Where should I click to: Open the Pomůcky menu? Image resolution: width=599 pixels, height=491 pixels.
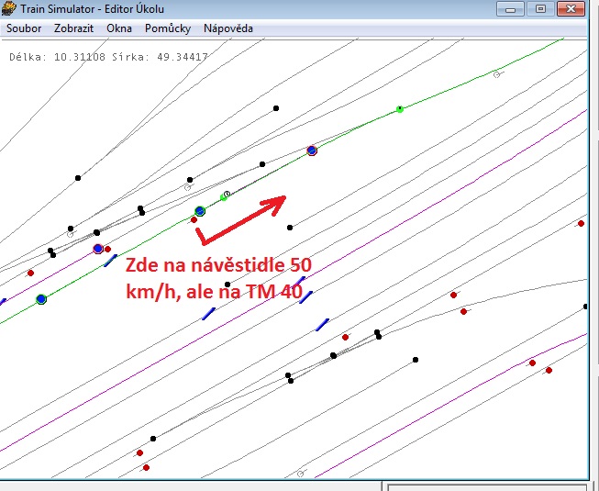168,28
